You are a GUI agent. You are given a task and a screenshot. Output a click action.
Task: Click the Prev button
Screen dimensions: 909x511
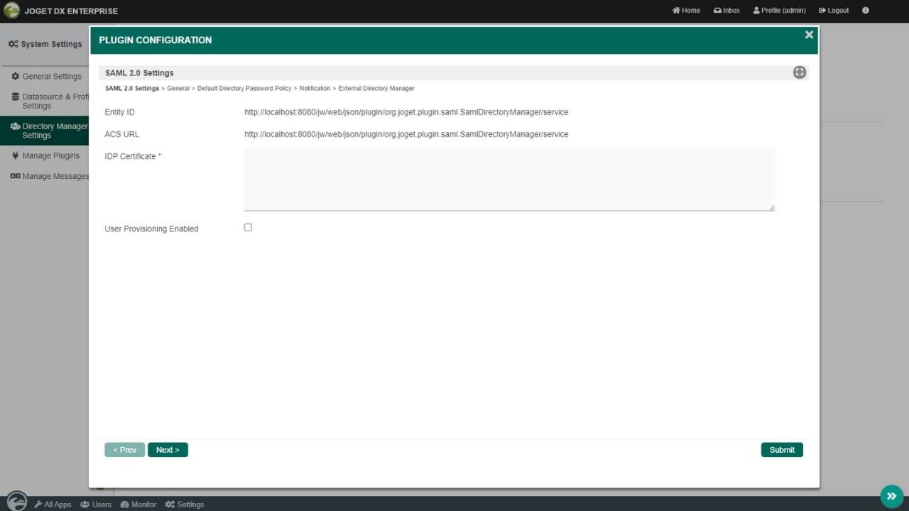point(125,450)
